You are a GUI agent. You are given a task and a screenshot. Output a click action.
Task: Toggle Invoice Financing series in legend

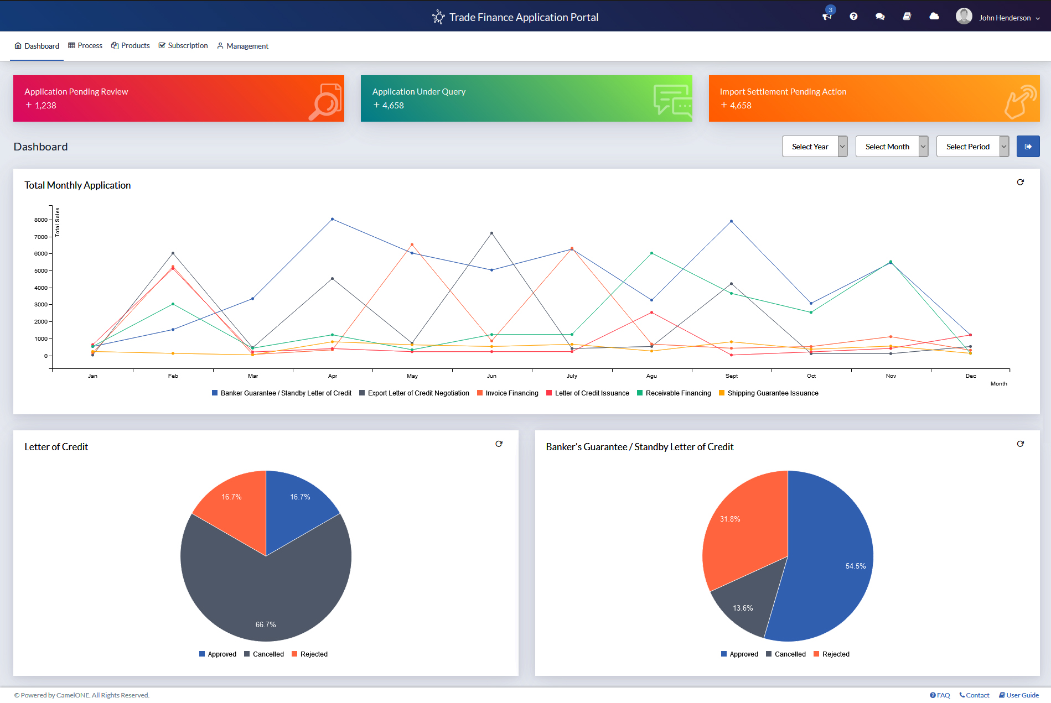pyautogui.click(x=508, y=393)
